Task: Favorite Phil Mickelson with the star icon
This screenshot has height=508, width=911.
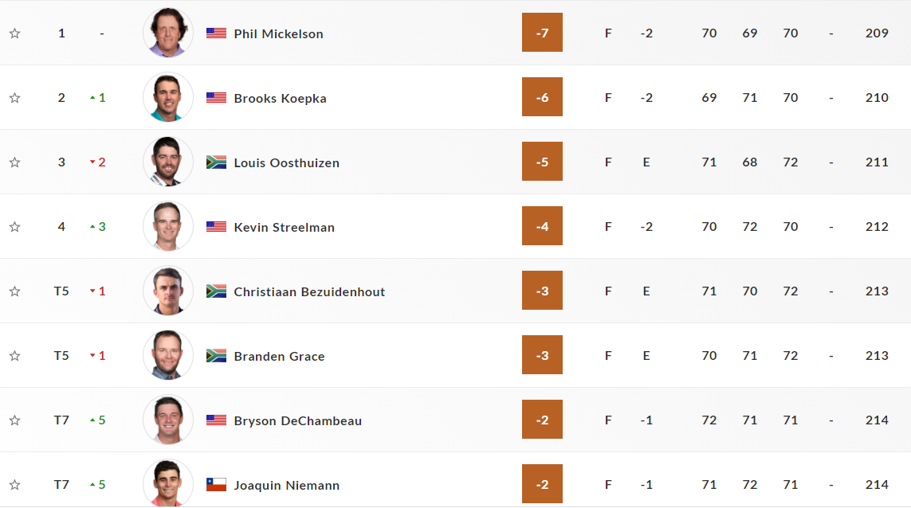Action: (x=14, y=33)
